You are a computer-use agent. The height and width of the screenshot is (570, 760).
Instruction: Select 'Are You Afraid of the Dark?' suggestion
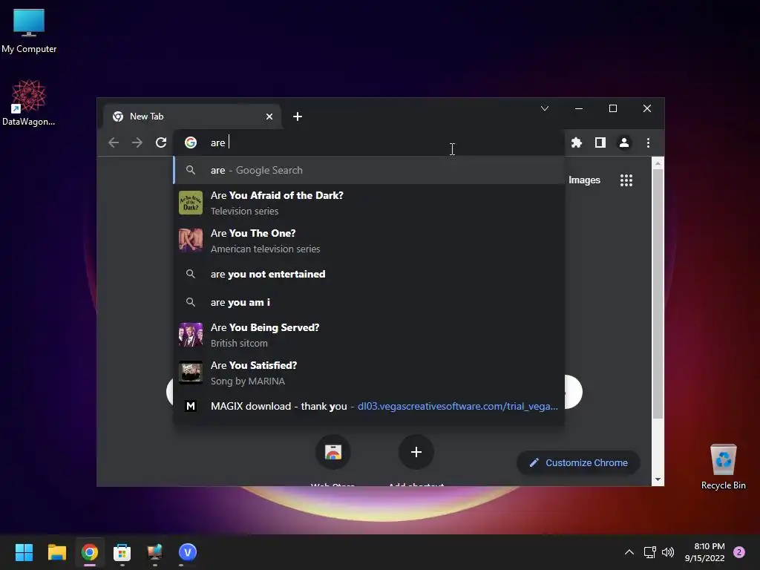click(x=369, y=203)
